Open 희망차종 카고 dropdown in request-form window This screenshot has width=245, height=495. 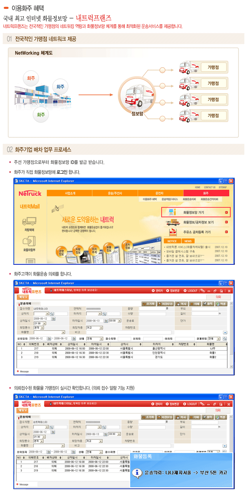coord(94,328)
